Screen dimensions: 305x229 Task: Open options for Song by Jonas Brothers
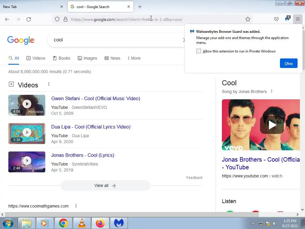click(272, 91)
